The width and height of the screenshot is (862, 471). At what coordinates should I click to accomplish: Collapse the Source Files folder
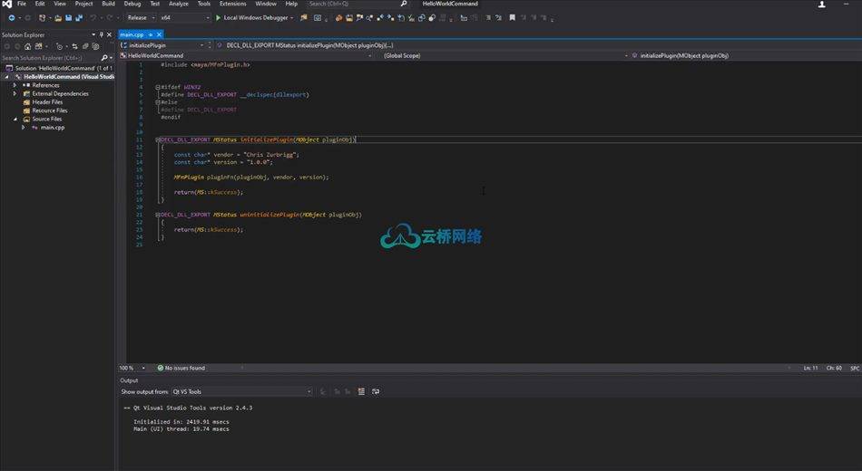coord(15,119)
